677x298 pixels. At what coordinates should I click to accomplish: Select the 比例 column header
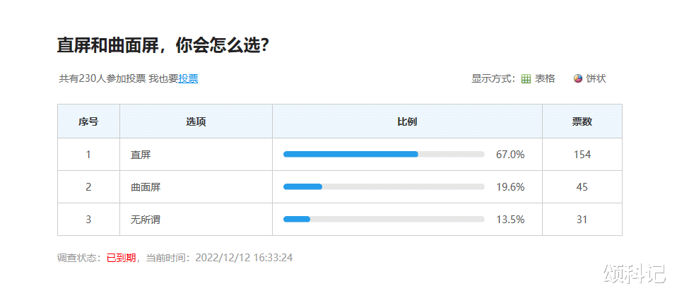[407, 121]
